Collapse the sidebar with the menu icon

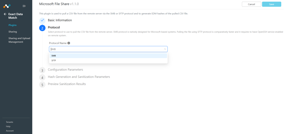coord(24,6)
